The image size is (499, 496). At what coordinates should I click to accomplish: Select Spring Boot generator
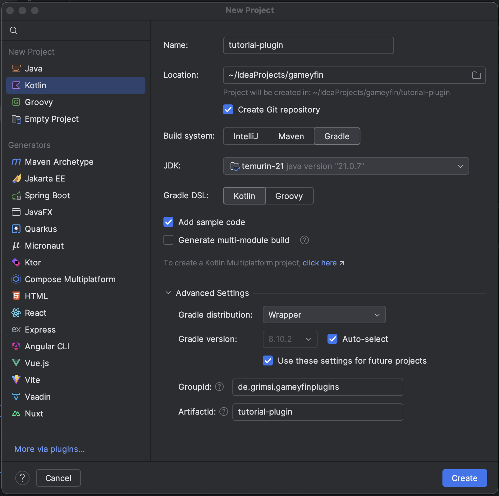click(76, 195)
